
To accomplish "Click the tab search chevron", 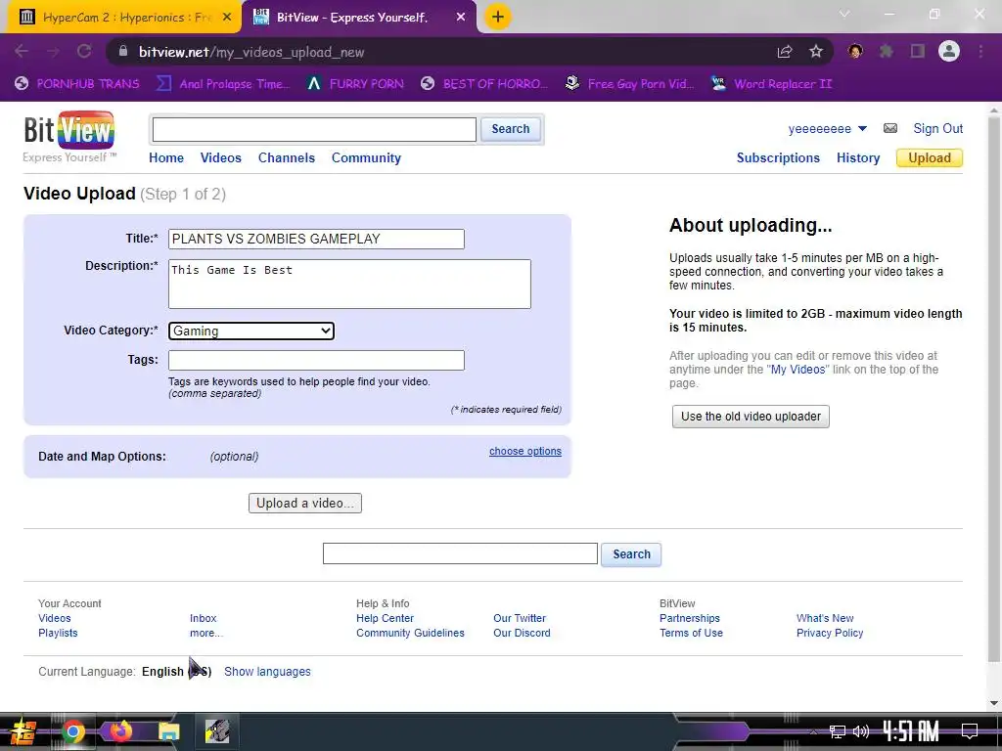I will pos(844,14).
